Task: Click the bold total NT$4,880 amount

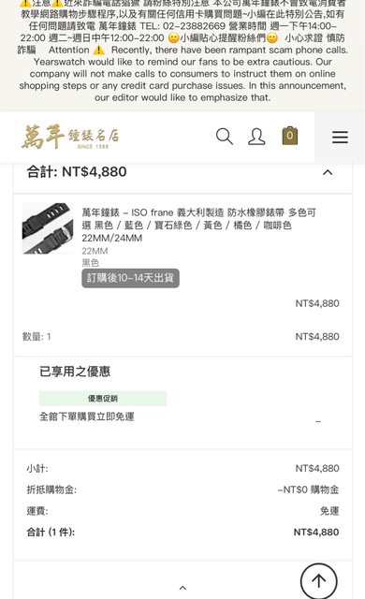Action: [x=316, y=533]
